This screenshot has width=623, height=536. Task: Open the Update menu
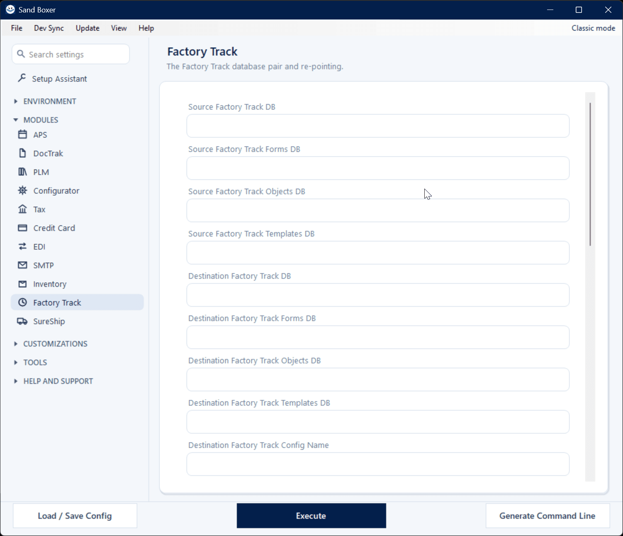88,28
